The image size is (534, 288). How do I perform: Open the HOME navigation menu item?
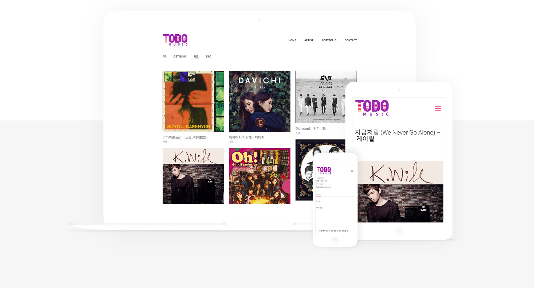point(292,40)
